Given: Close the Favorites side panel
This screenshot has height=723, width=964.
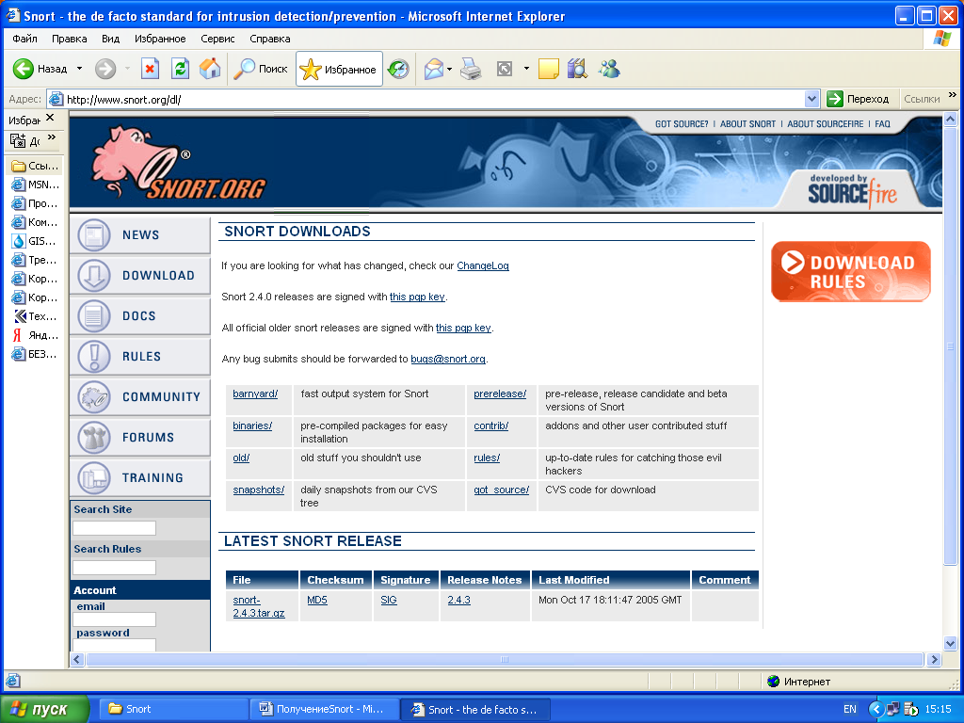Looking at the screenshot, I should (x=50, y=118).
